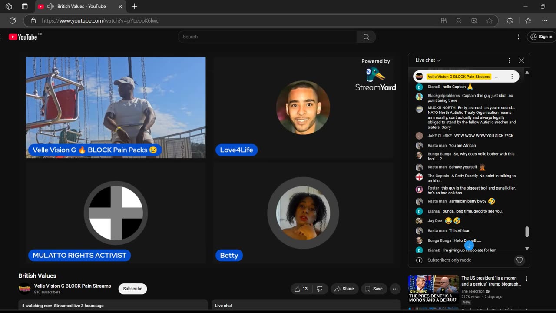The height and width of the screenshot is (313, 556).
Task: Close the British Values YouTube tab
Action: point(120,7)
